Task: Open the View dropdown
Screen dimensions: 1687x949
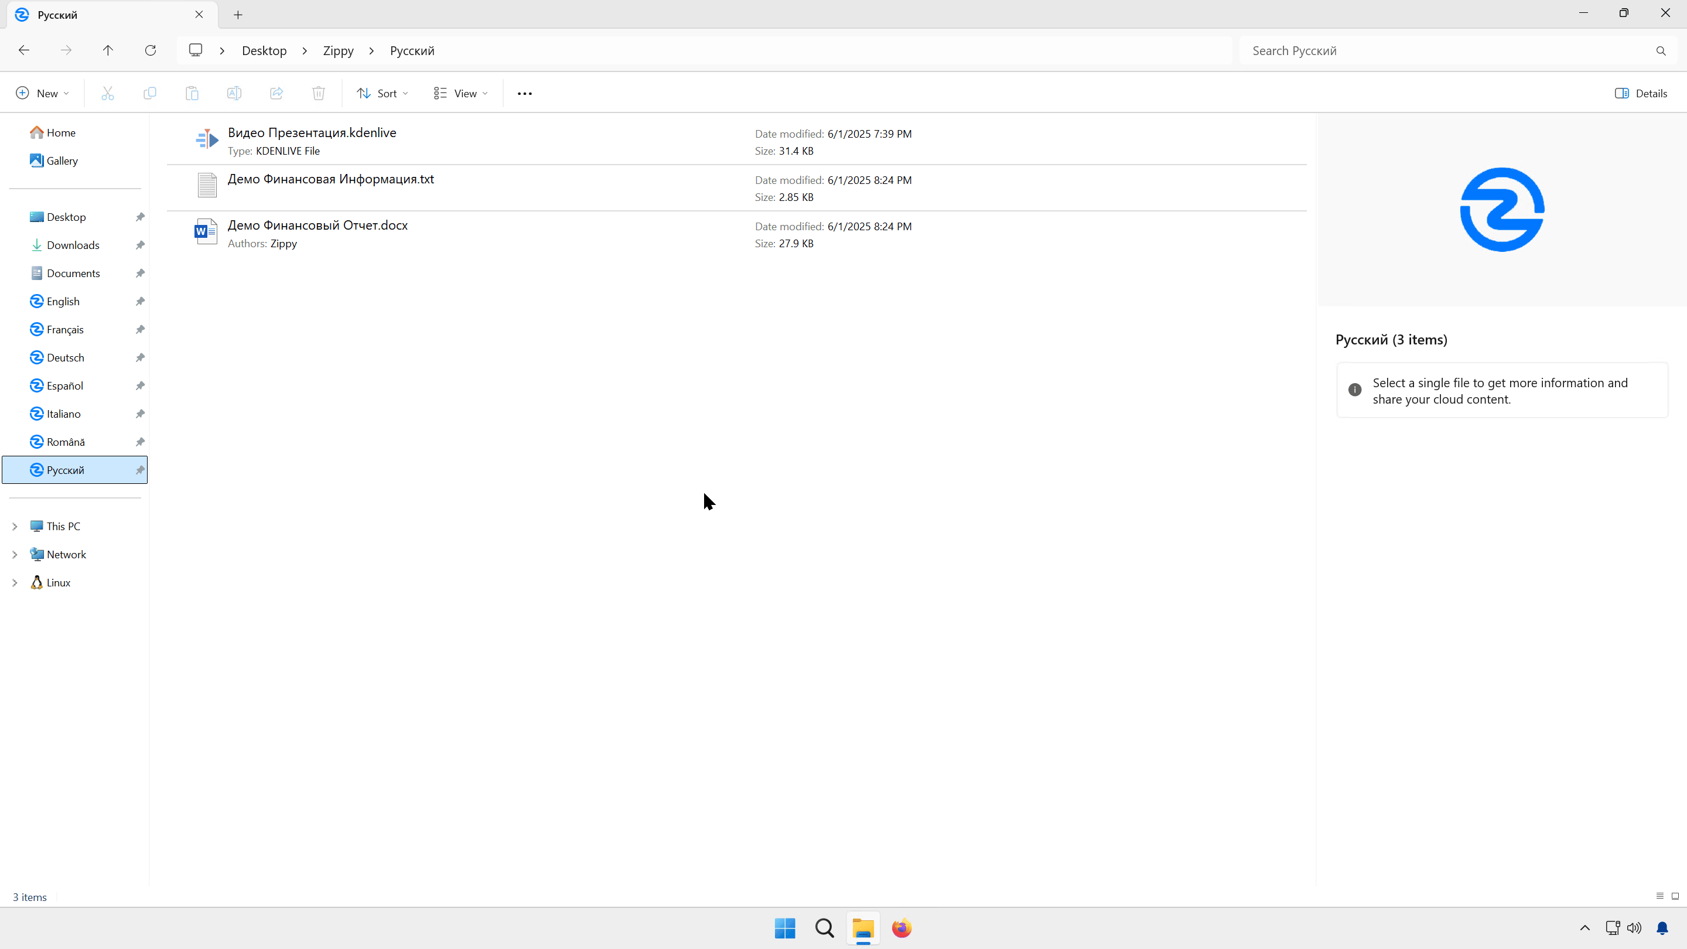Action: point(460,93)
